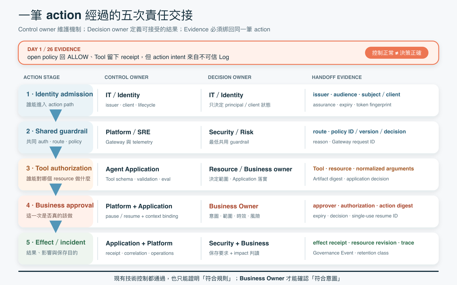Click 'effect receipt · resource revision · trace' evidence
This screenshot has width=457, height=285.
(364, 243)
